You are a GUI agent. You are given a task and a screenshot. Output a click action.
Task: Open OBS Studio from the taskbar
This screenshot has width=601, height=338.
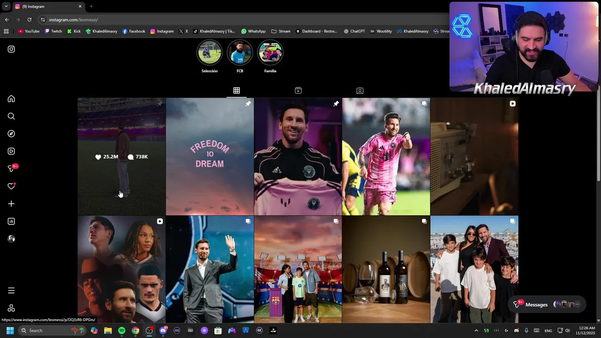(x=149, y=330)
